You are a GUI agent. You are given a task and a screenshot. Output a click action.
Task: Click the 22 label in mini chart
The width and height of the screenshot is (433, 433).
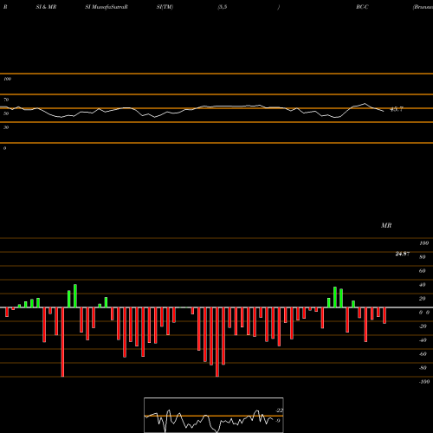280,410
